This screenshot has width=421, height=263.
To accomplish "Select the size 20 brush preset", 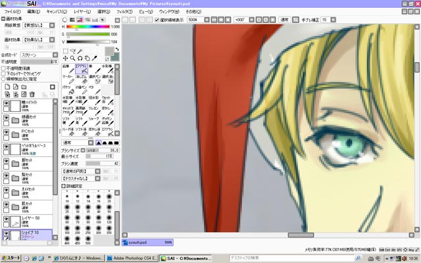I will pyautogui.click(x=109, y=199).
